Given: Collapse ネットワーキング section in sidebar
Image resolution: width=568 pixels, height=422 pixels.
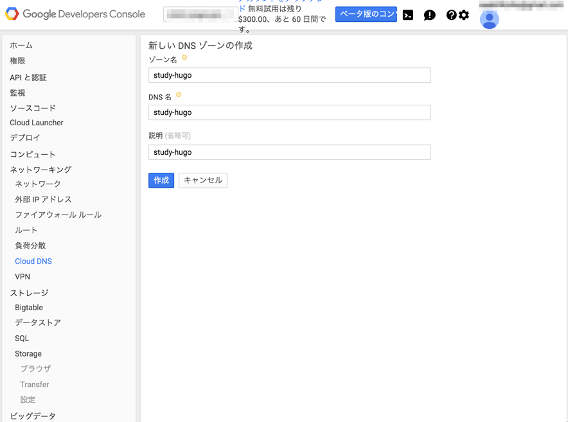Looking at the screenshot, I should point(40,170).
